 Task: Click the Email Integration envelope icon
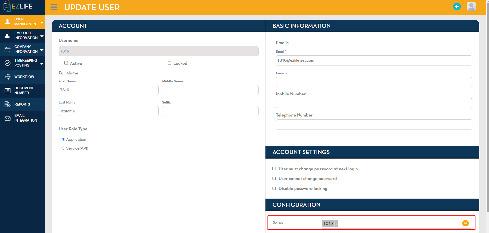pyautogui.click(x=8, y=118)
